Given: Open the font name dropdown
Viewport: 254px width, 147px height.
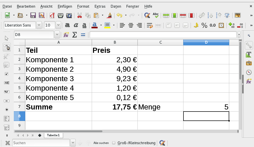Looking at the screenshot, I should [x=39, y=25].
